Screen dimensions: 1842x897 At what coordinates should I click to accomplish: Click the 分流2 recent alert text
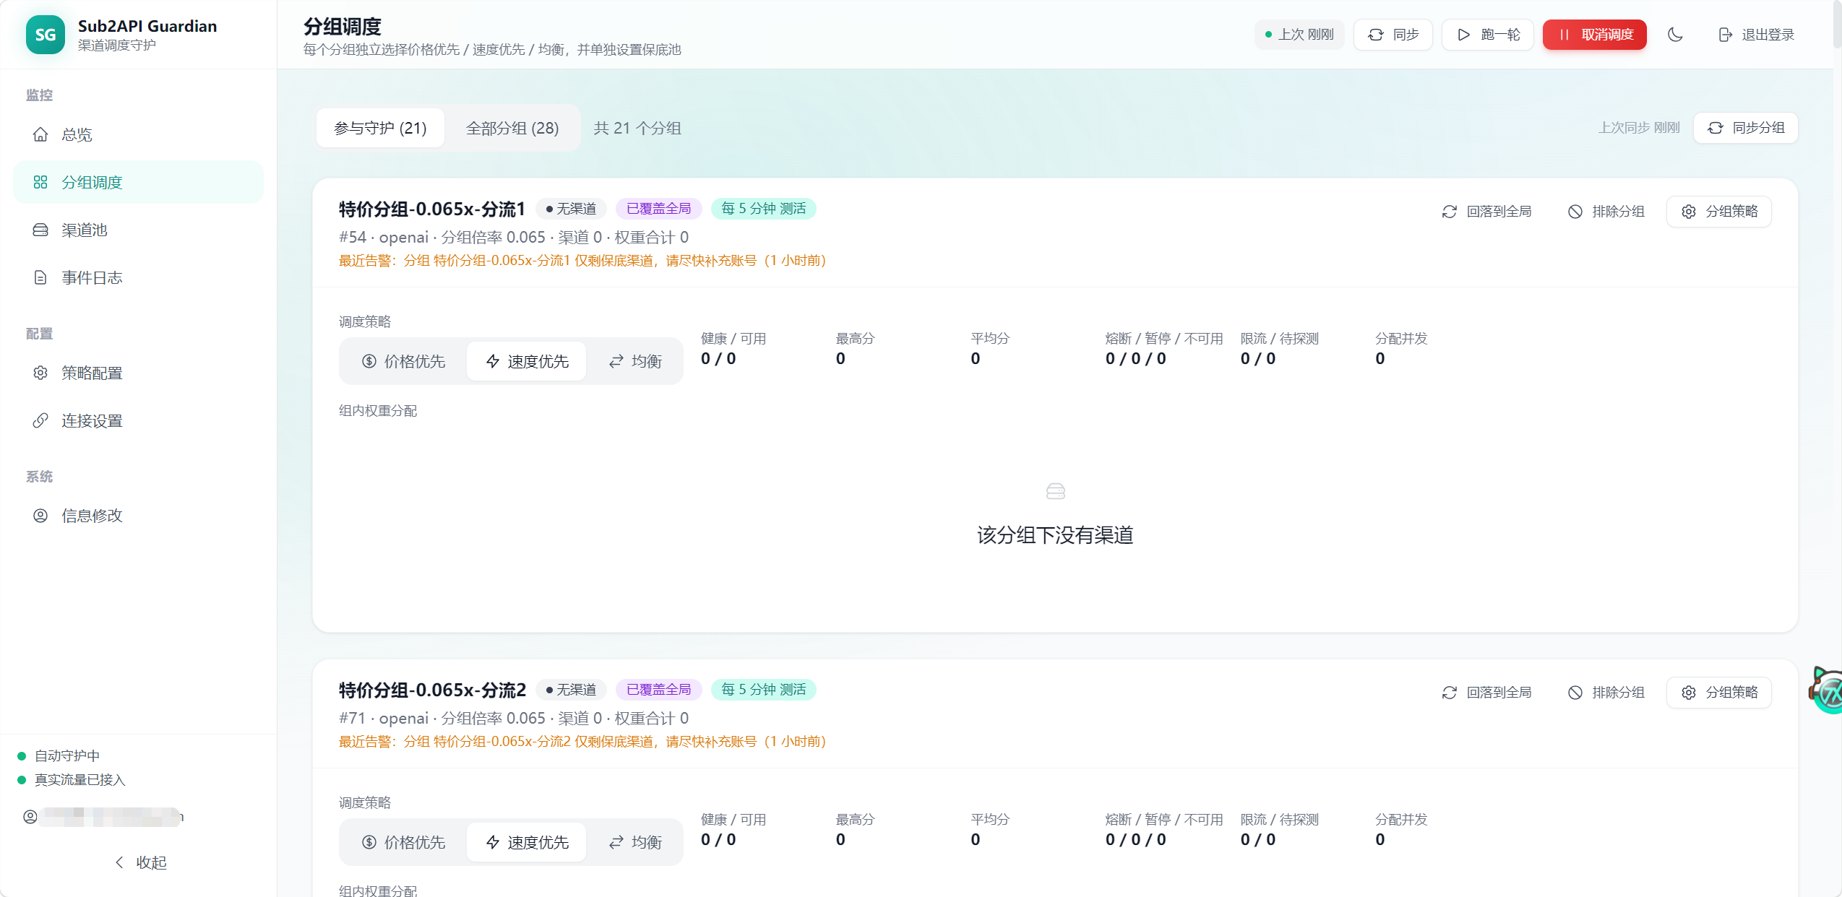[x=582, y=742]
